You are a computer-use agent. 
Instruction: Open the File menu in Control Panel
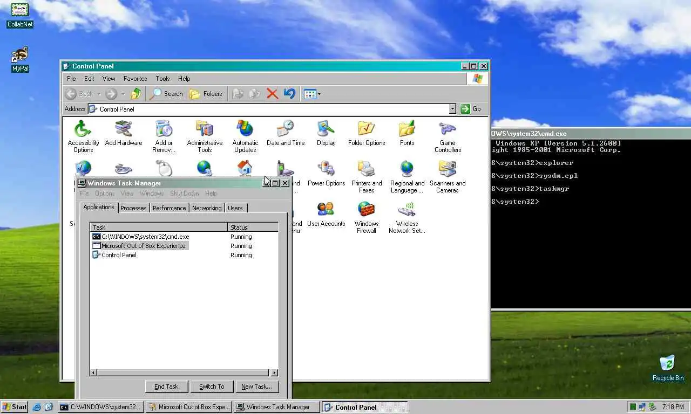71,79
